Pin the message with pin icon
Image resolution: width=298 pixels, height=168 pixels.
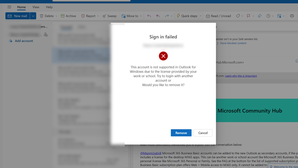point(260,16)
